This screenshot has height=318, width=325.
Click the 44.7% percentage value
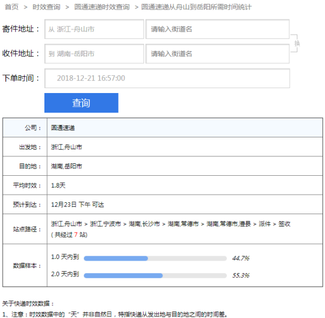[241, 258]
